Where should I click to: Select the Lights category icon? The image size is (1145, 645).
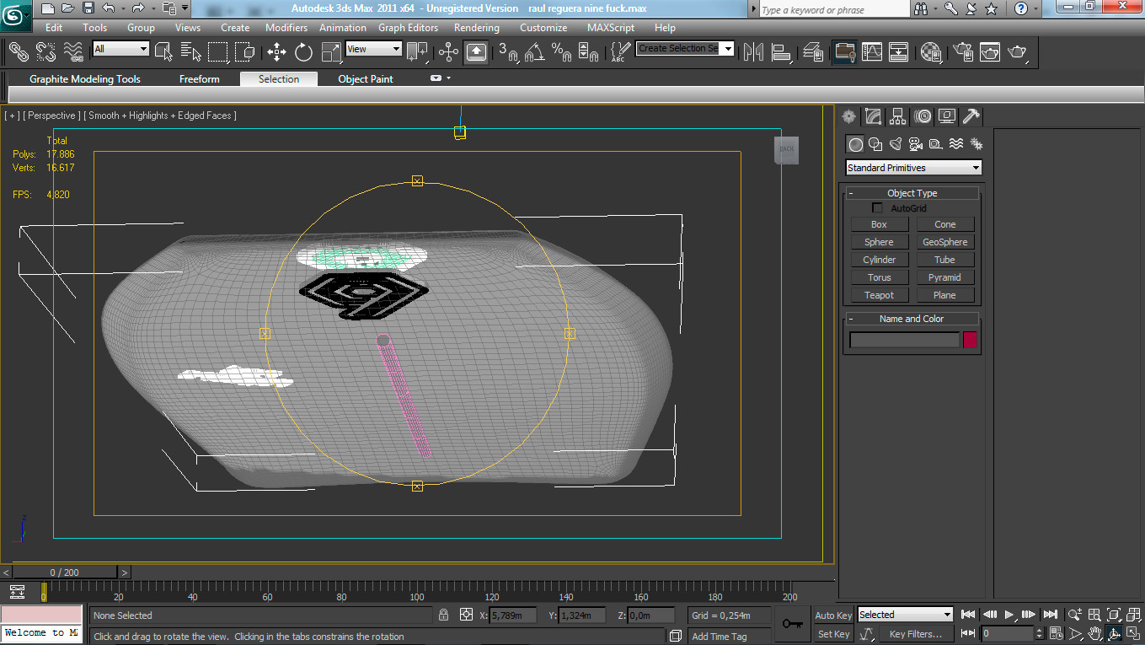click(x=896, y=144)
